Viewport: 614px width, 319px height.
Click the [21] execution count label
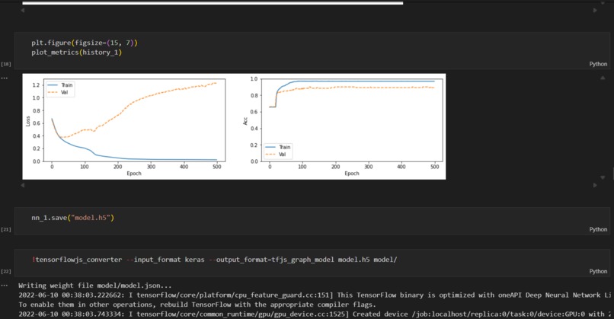[6, 229]
